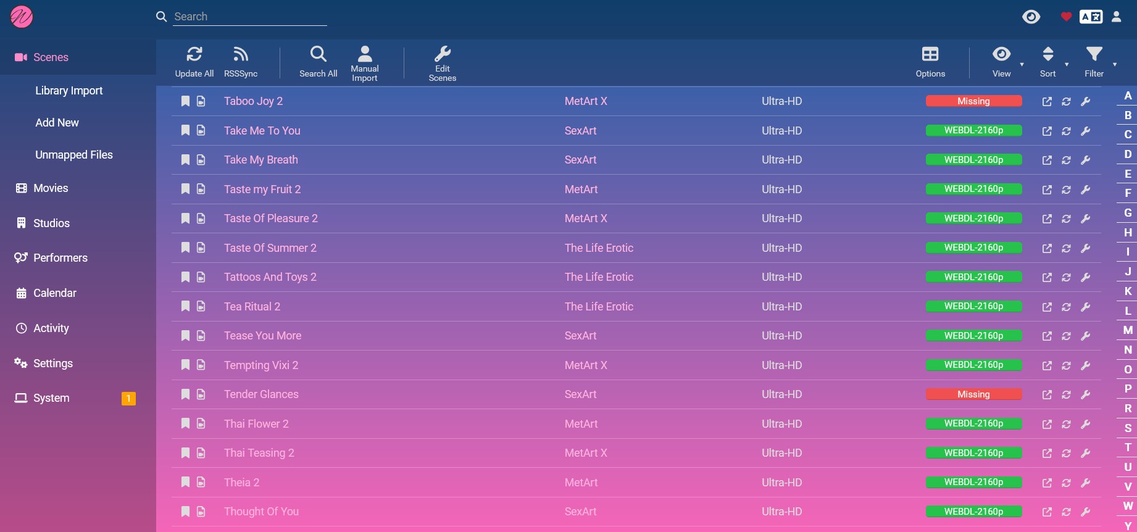Viewport: 1137px width, 532px height.
Task: Click the red heart donate icon
Action: (1066, 17)
